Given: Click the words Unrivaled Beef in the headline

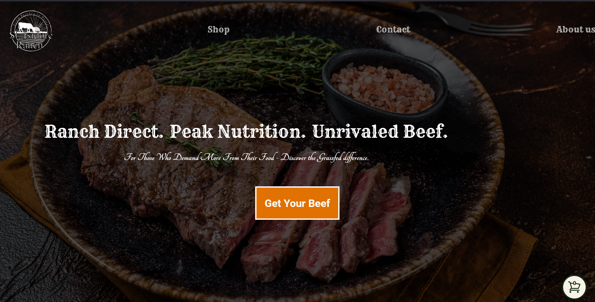Looking at the screenshot, I should pyautogui.click(x=380, y=131).
